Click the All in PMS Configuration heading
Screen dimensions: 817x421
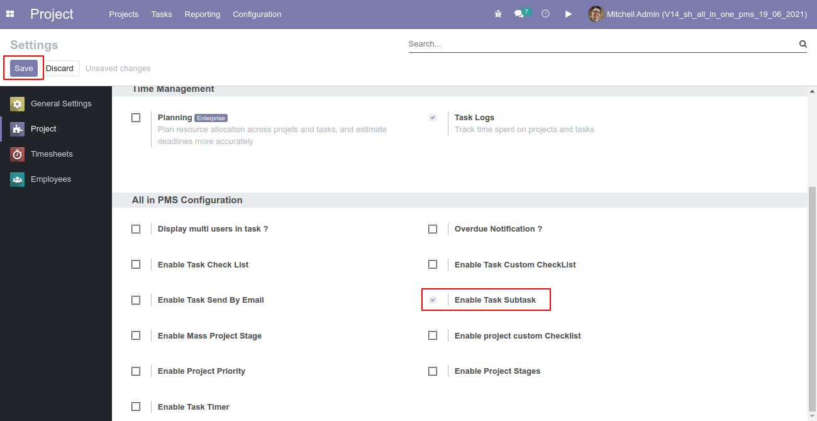click(187, 200)
